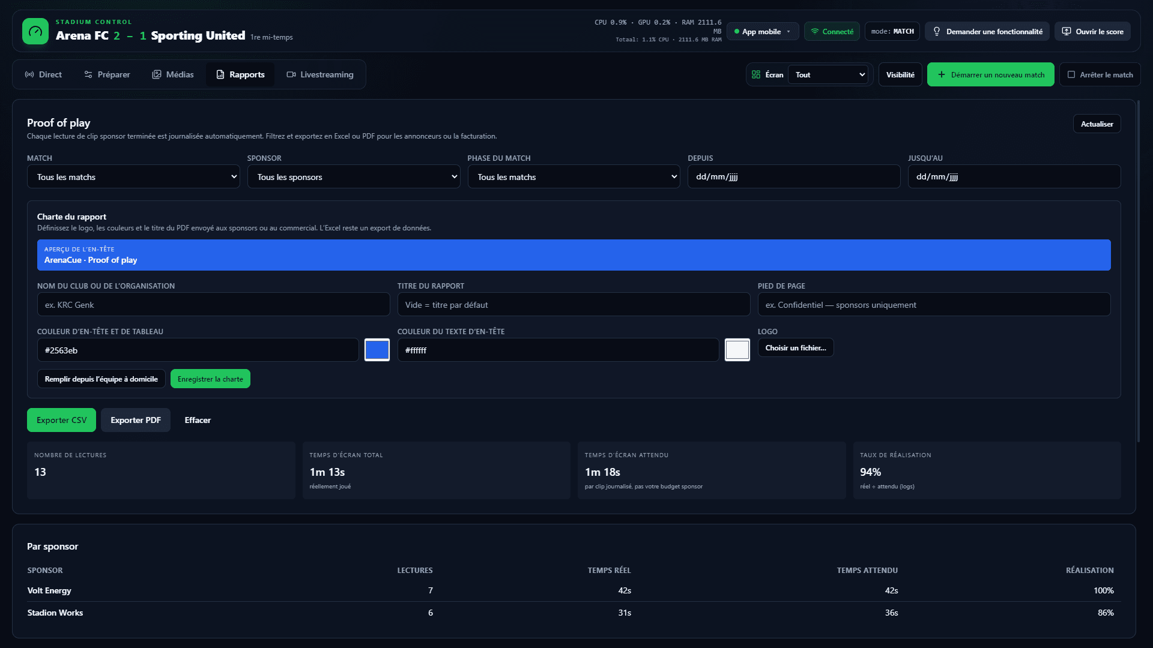This screenshot has width=1153, height=648.
Task: Open the Sponsor filter dropdown
Action: pyautogui.click(x=354, y=176)
